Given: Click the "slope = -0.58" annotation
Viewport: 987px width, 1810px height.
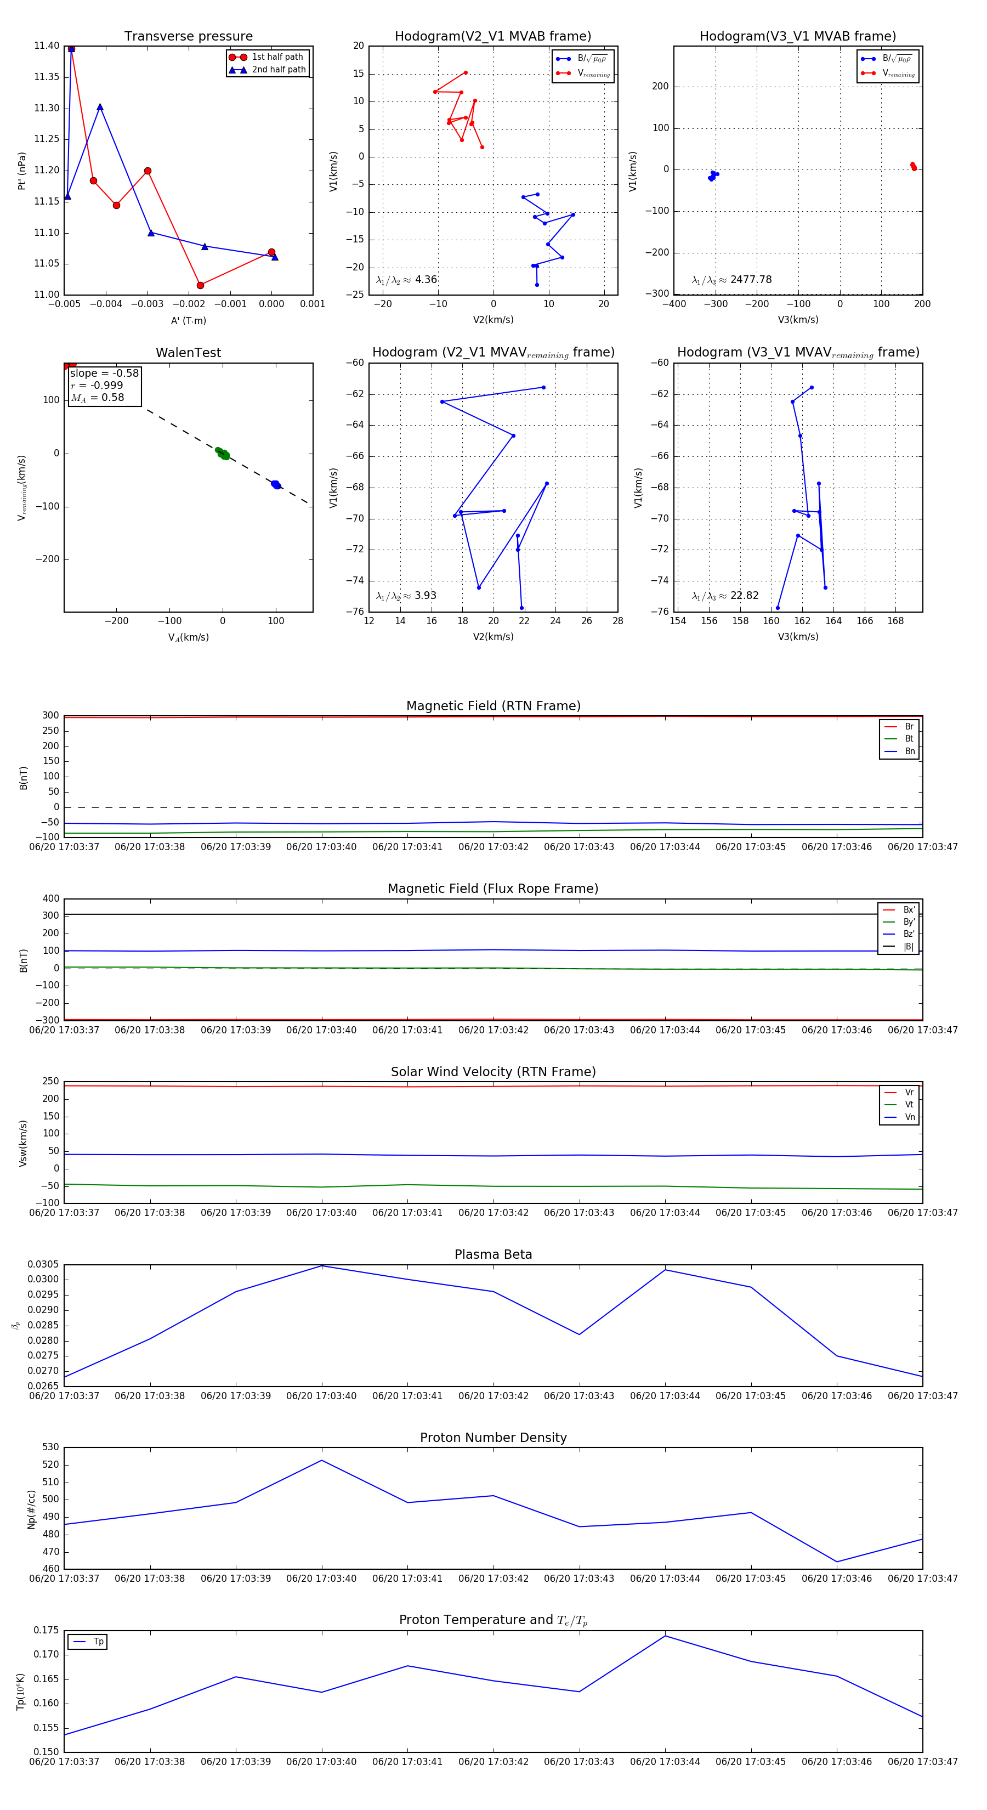Looking at the screenshot, I should 104,373.
